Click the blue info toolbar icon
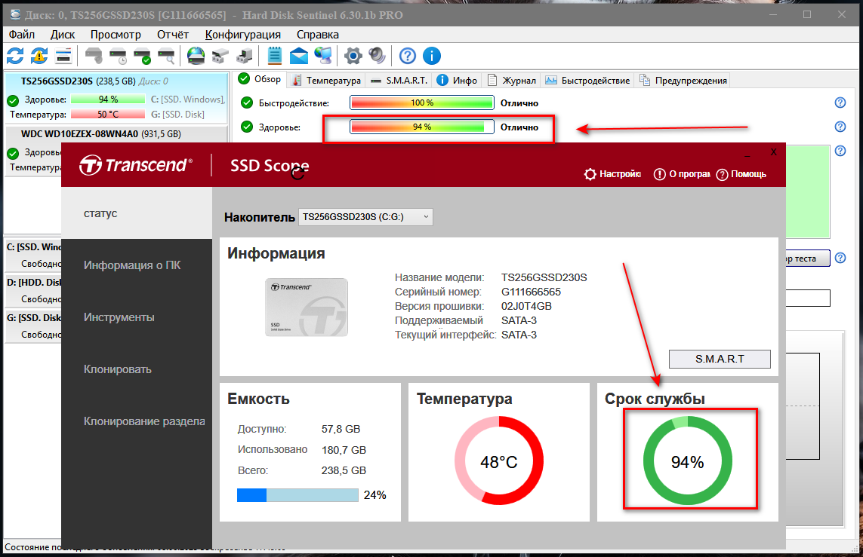 [432, 56]
